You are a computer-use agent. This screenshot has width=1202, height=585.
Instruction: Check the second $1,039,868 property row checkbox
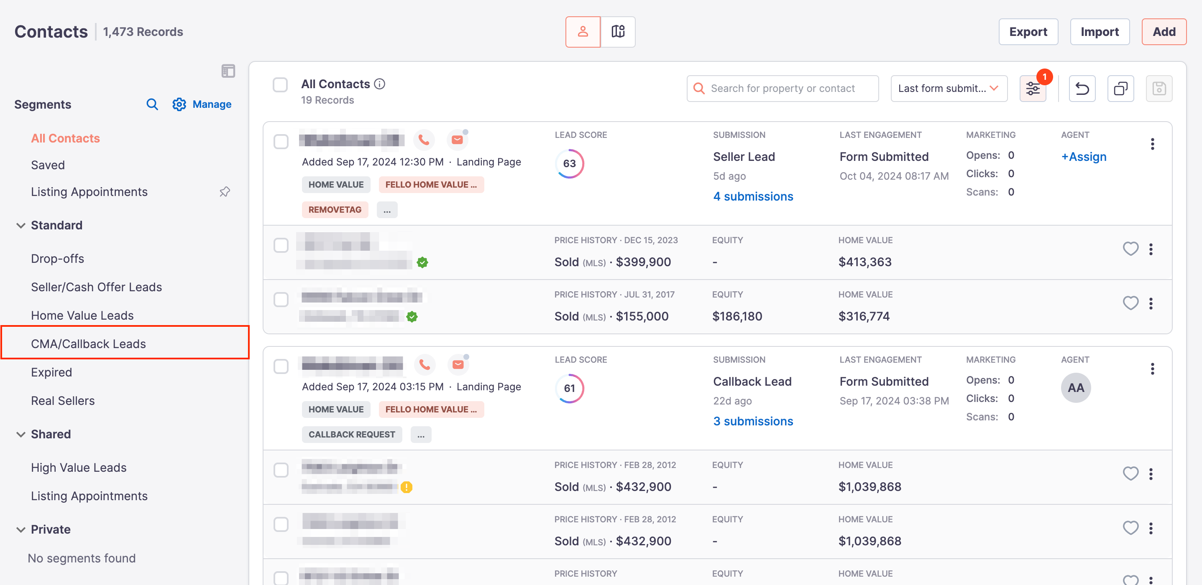point(281,524)
